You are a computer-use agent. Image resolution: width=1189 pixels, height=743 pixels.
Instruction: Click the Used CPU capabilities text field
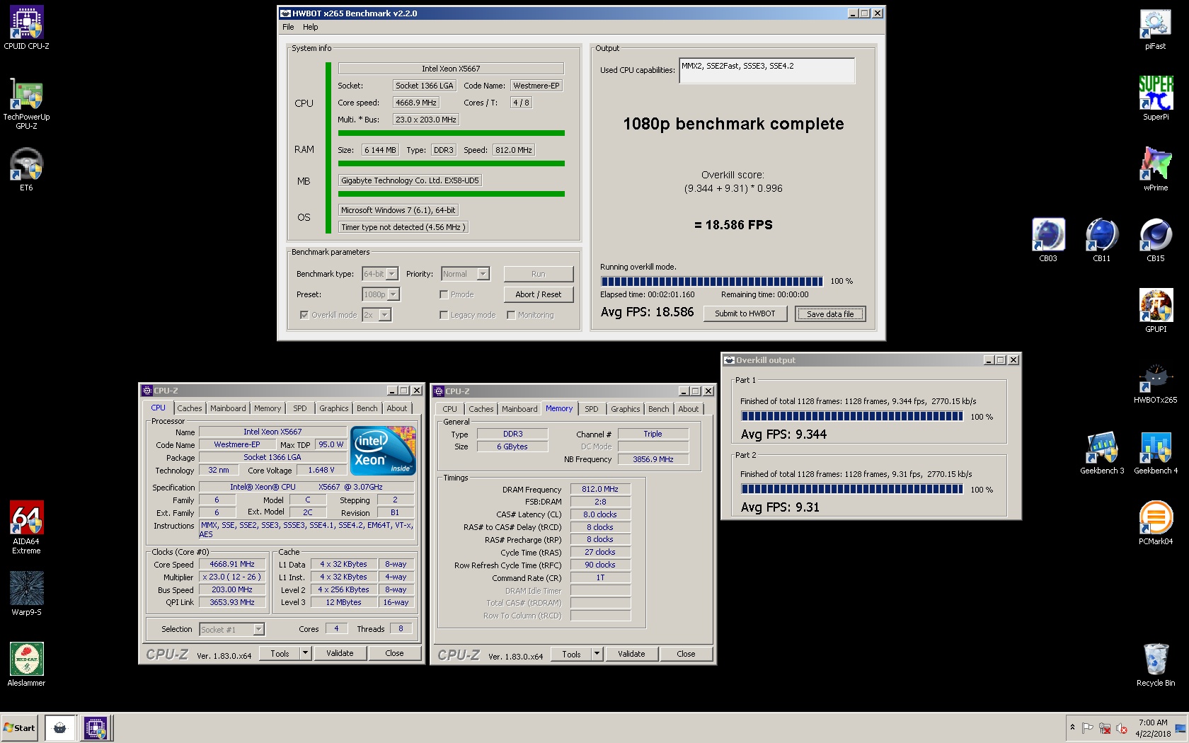tap(767, 71)
